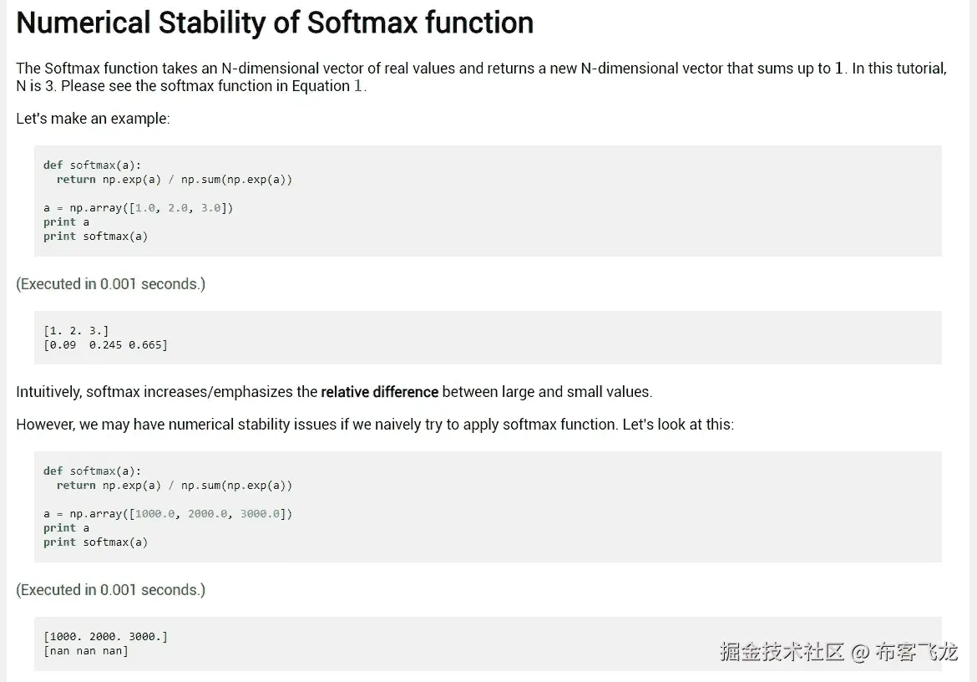Click the "[1000. 2000. 3000.]" output line

coord(105,636)
